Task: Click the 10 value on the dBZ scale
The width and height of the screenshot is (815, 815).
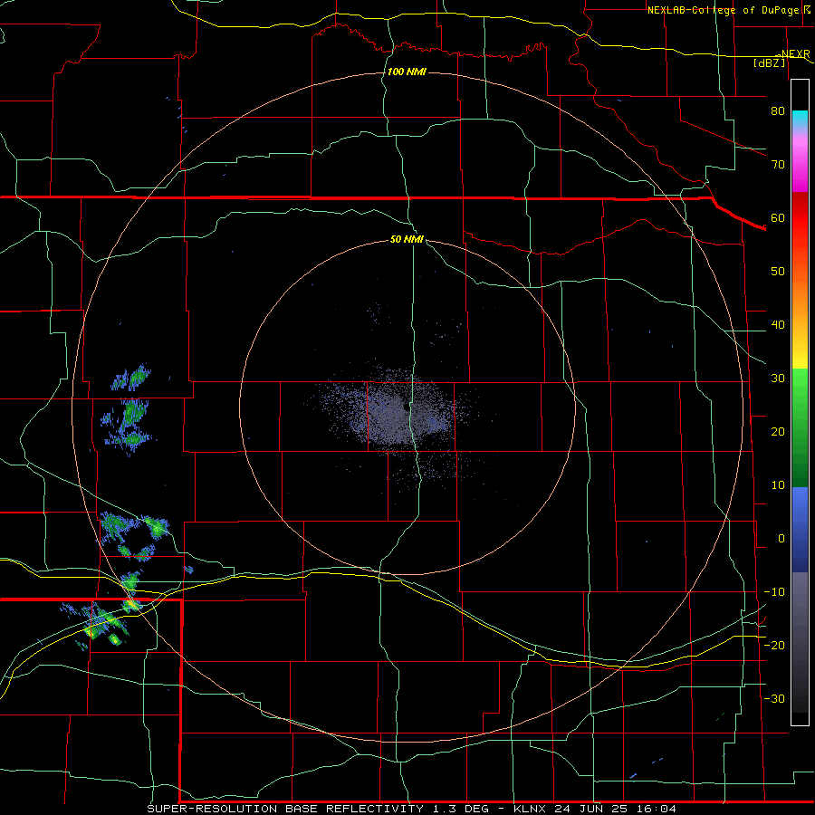Action: (x=778, y=485)
